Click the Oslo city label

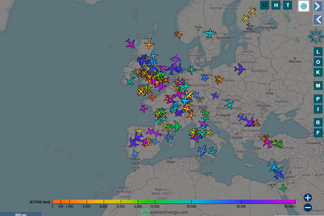point(199,27)
